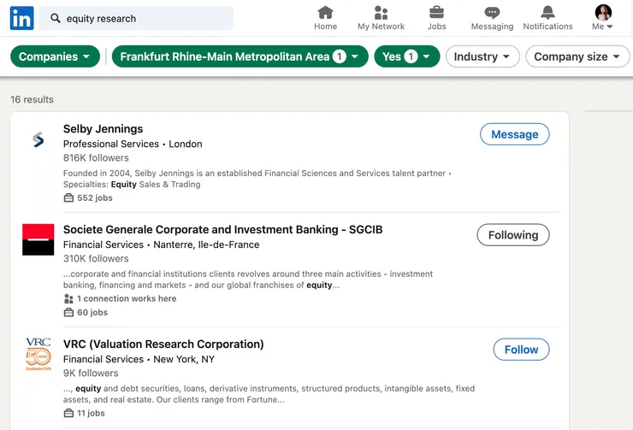This screenshot has width=633, height=430.
Task: Click the Following button for SGCIB
Action: 513,235
